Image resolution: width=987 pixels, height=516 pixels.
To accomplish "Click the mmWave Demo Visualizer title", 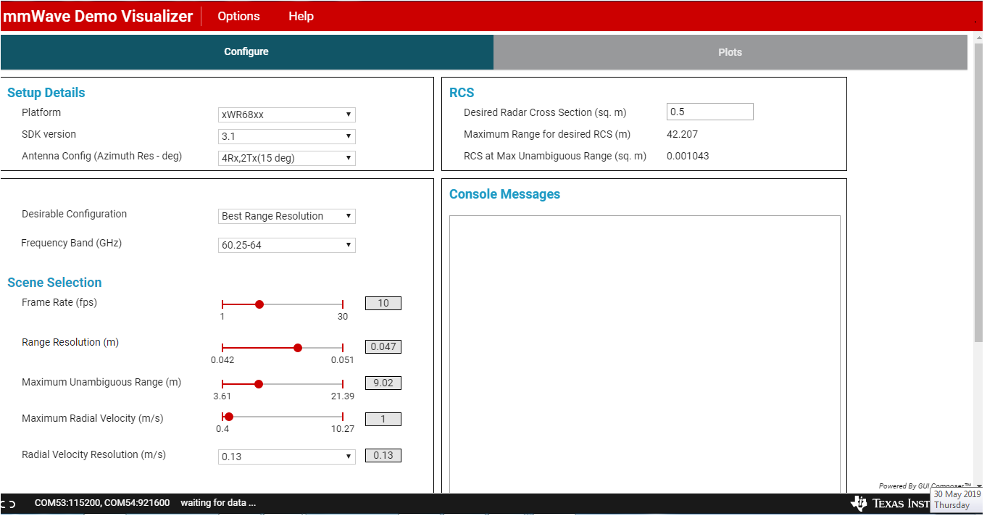I will pos(99,15).
